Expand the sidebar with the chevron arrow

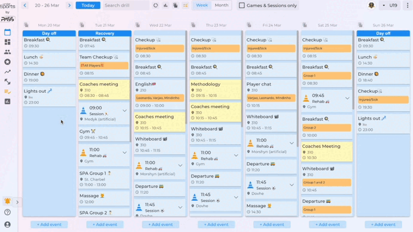point(17,202)
